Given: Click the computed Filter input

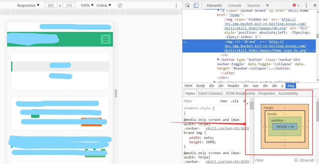Looking at the screenshot, I should pos(274,160).
